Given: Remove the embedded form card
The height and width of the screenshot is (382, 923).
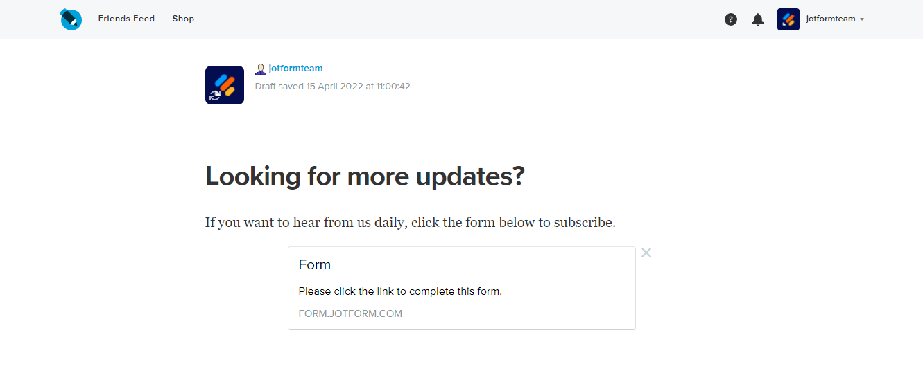Looking at the screenshot, I should pyautogui.click(x=646, y=253).
